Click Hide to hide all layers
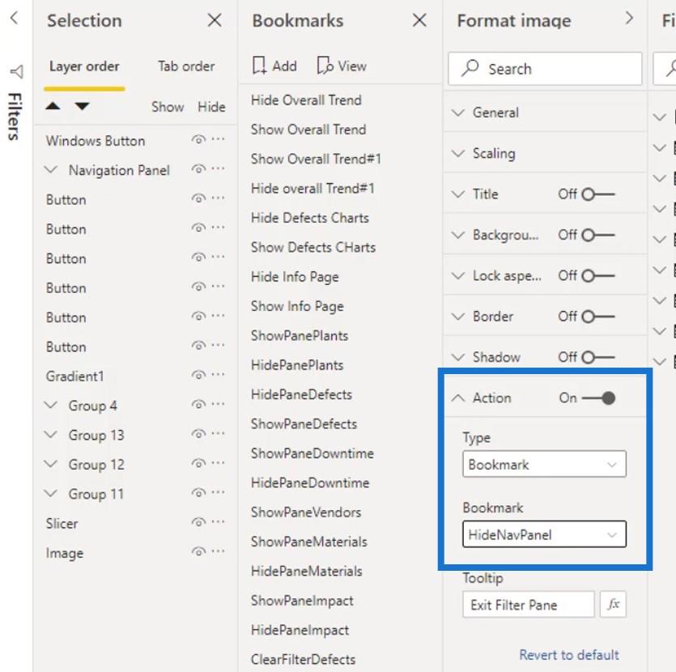The width and height of the screenshot is (676, 672). 211,107
